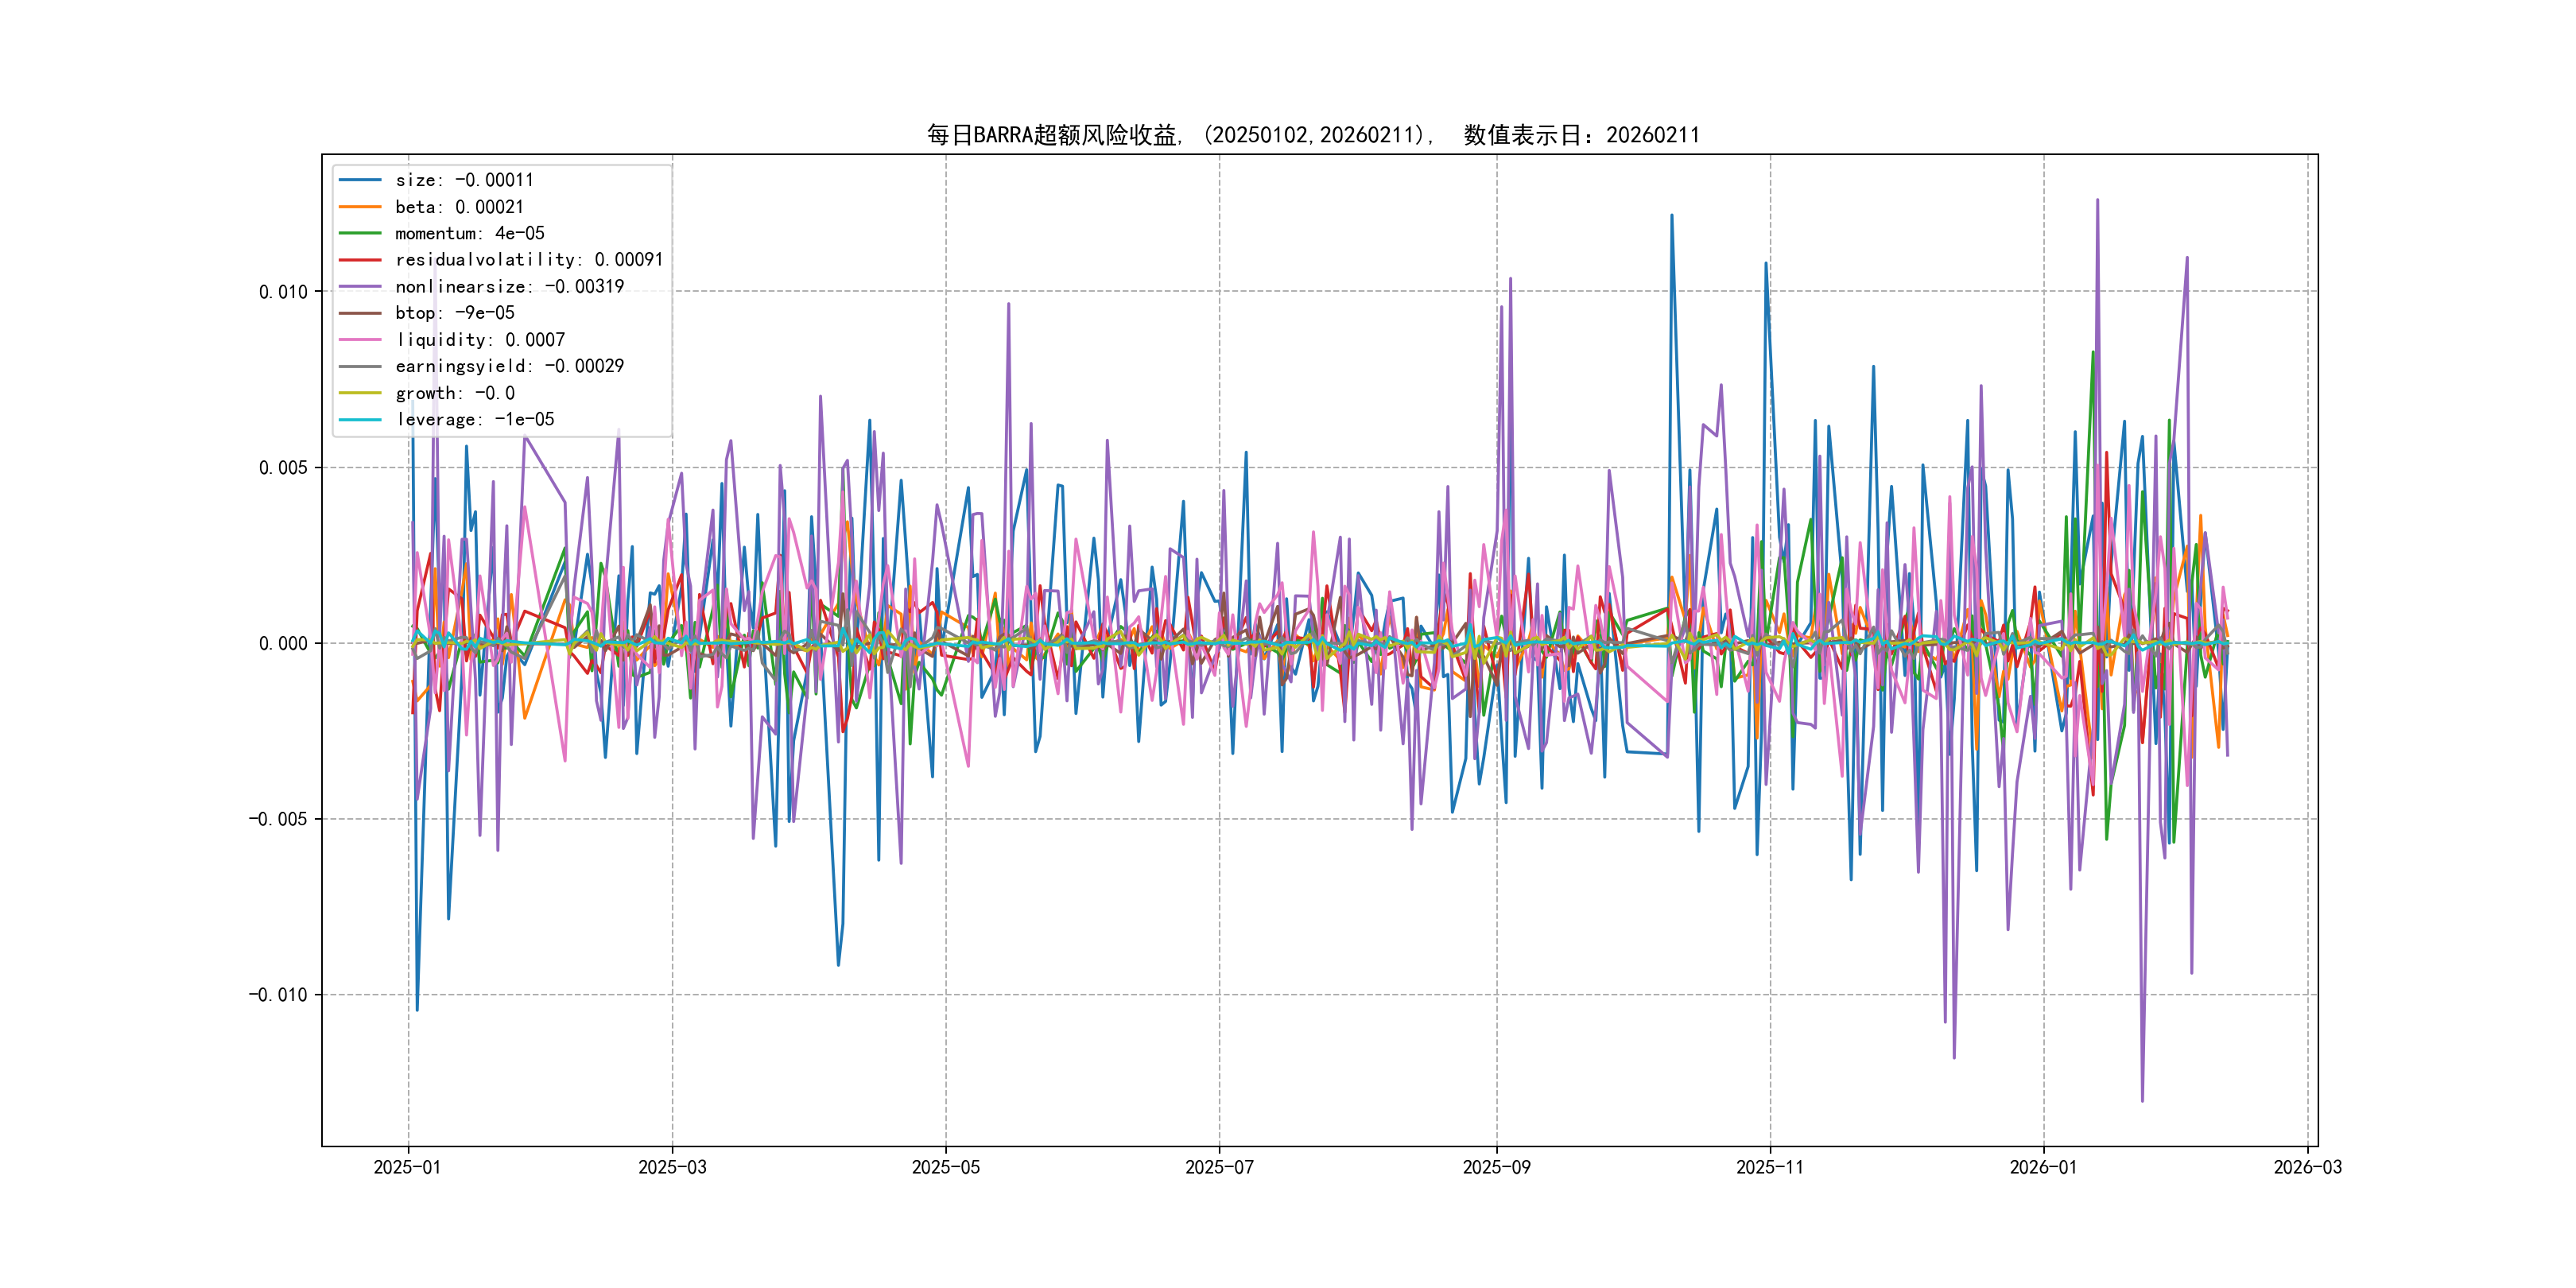Select the 'growth: -0.0' legend label

[454, 393]
